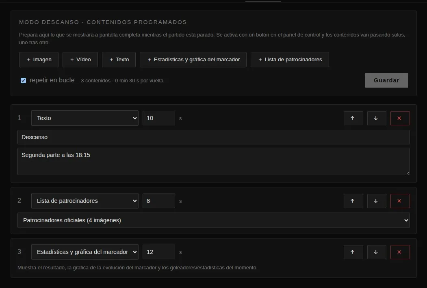Click the MODO DESCANSO · CONTENIDOS PROGRAMADOS heading
The height and width of the screenshot is (288, 427).
pyautogui.click(x=103, y=22)
